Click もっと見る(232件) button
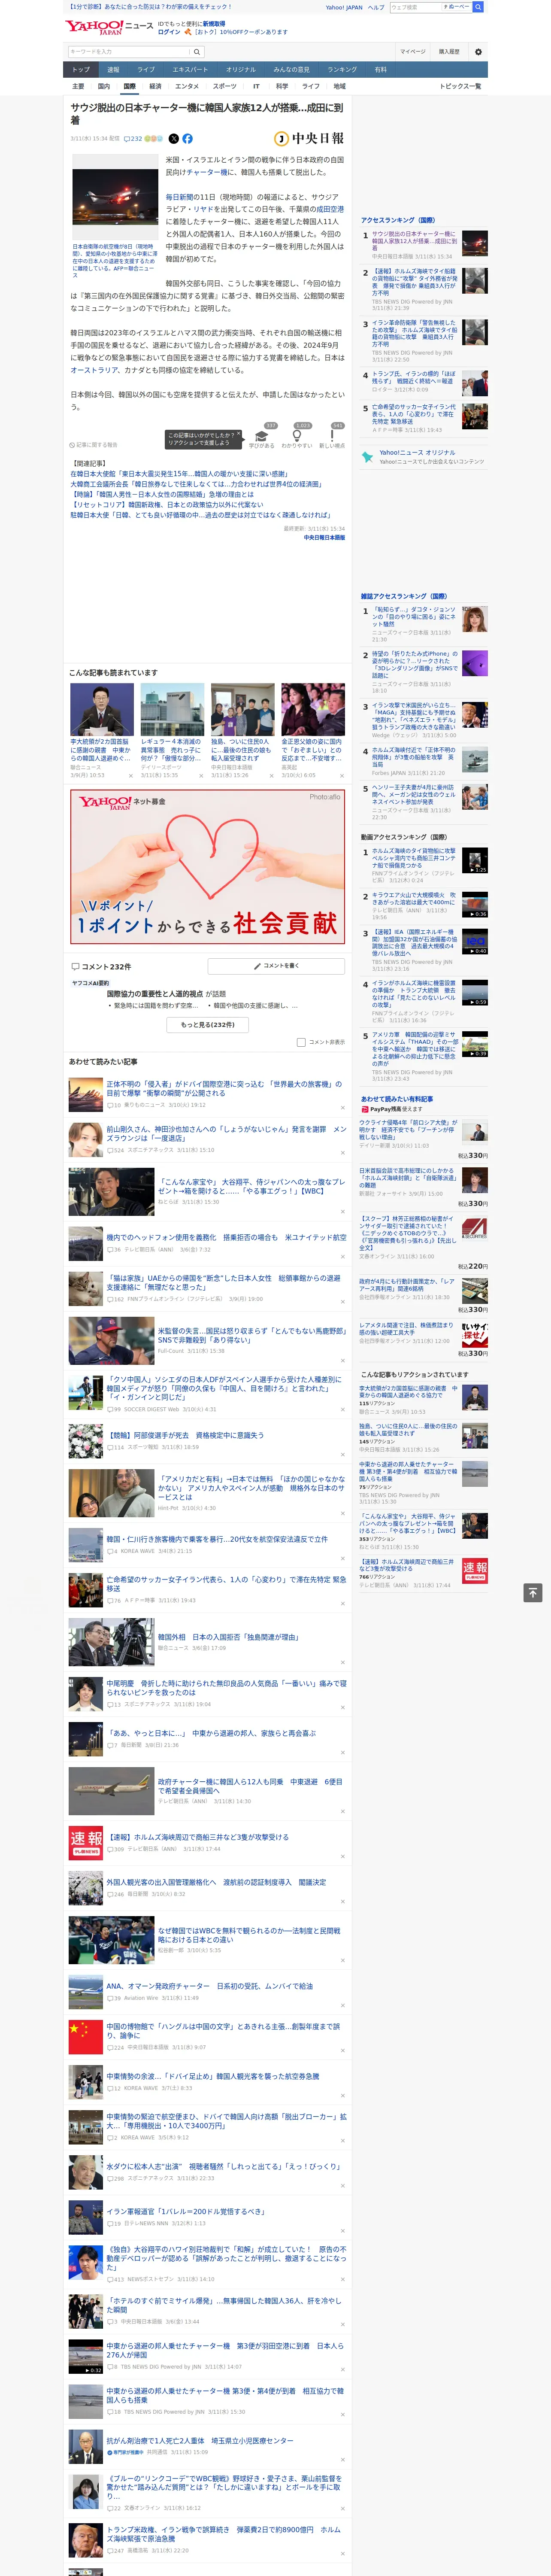The height and width of the screenshot is (2576, 551). click(x=208, y=1025)
